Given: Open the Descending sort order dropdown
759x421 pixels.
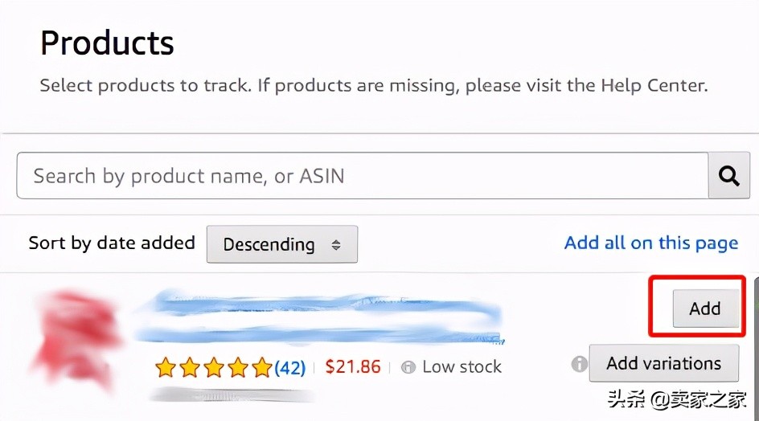Looking at the screenshot, I should [x=281, y=244].
